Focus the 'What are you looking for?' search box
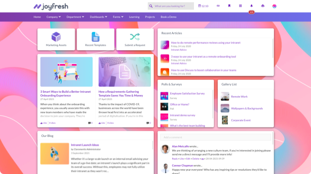 tap(171, 6)
